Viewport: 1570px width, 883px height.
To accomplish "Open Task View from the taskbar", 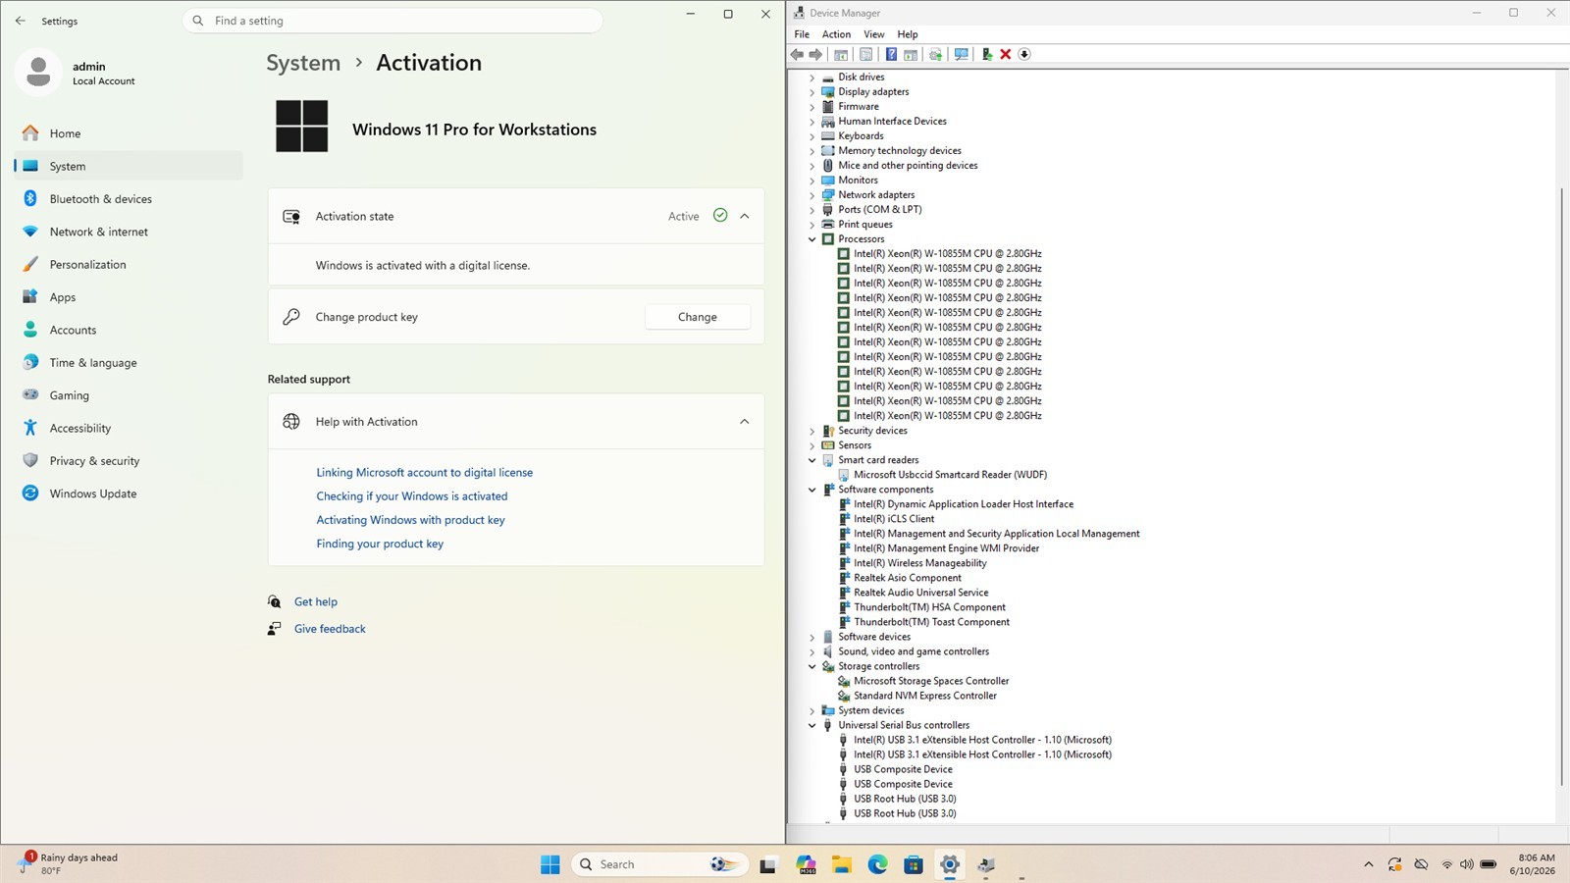I will 768,864.
